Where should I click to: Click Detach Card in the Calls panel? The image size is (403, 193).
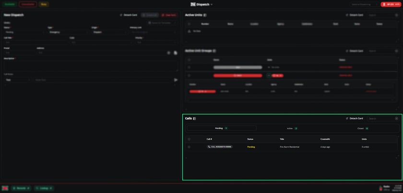click(355, 119)
